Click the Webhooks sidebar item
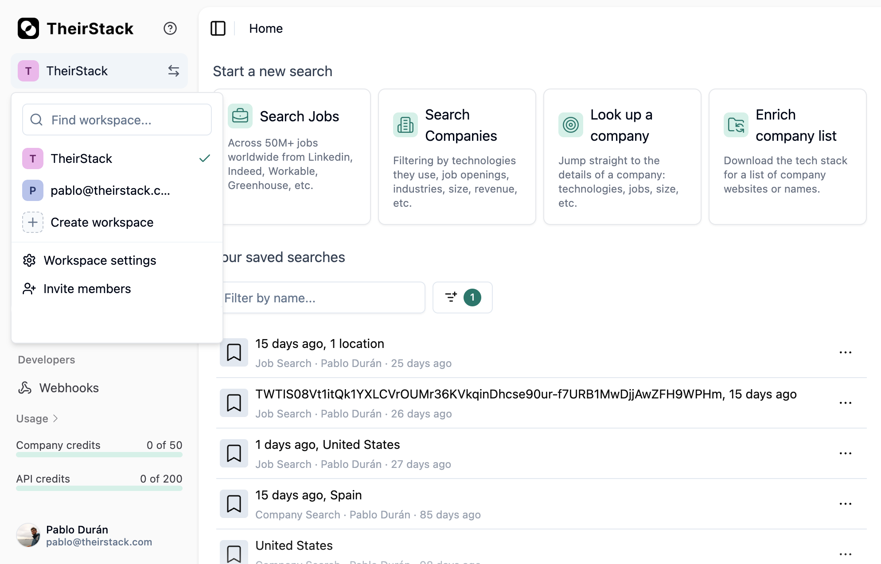This screenshot has height=564, width=881. coord(69,388)
